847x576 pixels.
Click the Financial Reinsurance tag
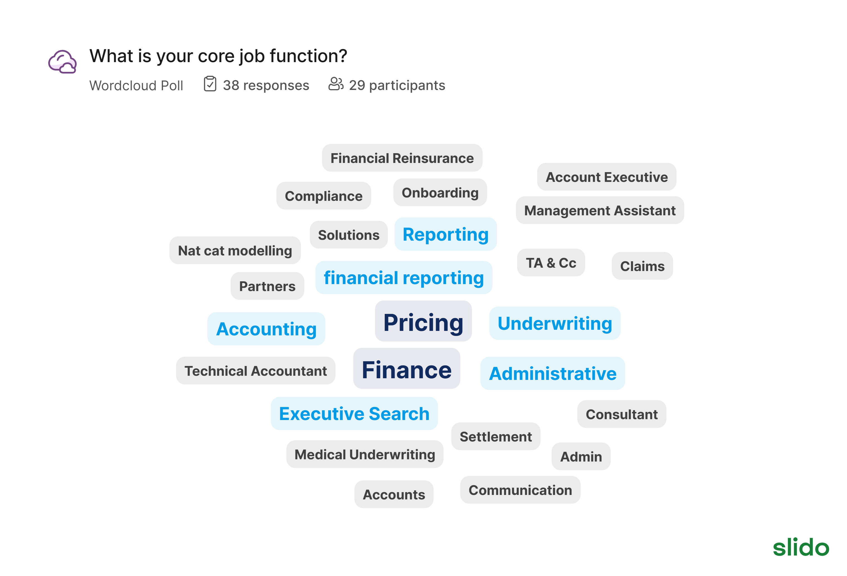click(402, 158)
